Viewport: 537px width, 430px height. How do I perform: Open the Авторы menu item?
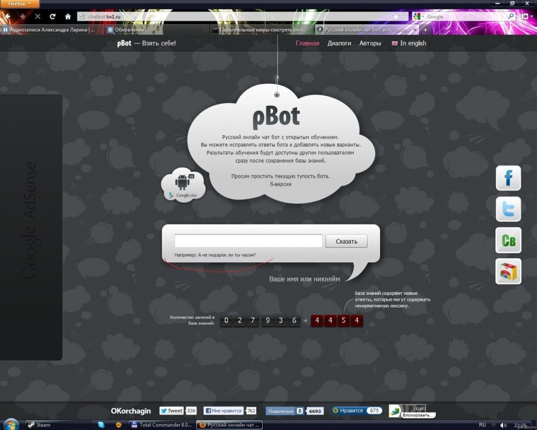(x=370, y=43)
